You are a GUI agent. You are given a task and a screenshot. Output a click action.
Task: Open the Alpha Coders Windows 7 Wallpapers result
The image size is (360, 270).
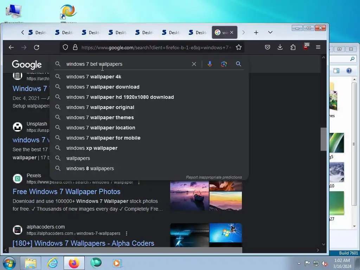tap(83, 243)
